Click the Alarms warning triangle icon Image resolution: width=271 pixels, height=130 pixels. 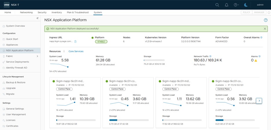pos(256,61)
